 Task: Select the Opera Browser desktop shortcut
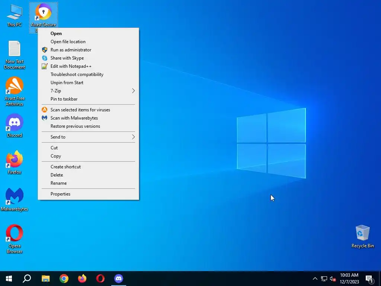point(15,239)
